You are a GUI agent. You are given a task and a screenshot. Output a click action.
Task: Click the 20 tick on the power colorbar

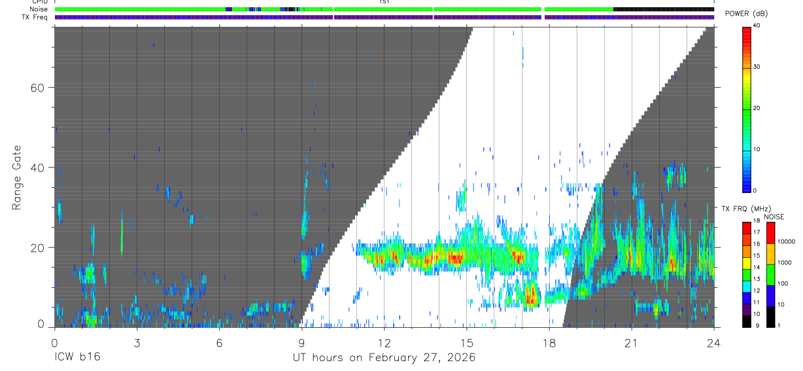click(x=757, y=108)
